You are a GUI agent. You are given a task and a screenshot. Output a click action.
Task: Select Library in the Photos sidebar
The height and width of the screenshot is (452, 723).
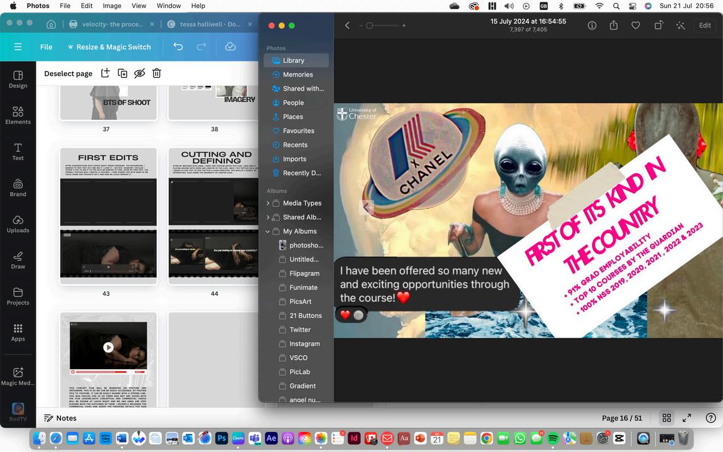coord(296,60)
